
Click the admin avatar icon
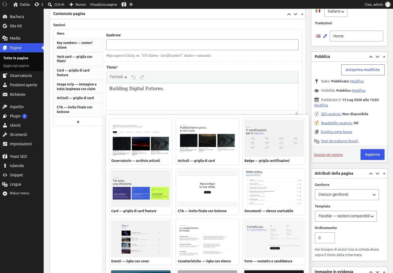pyautogui.click(x=388, y=4)
